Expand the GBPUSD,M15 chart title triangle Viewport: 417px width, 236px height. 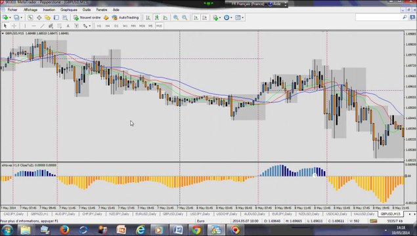click(3, 33)
